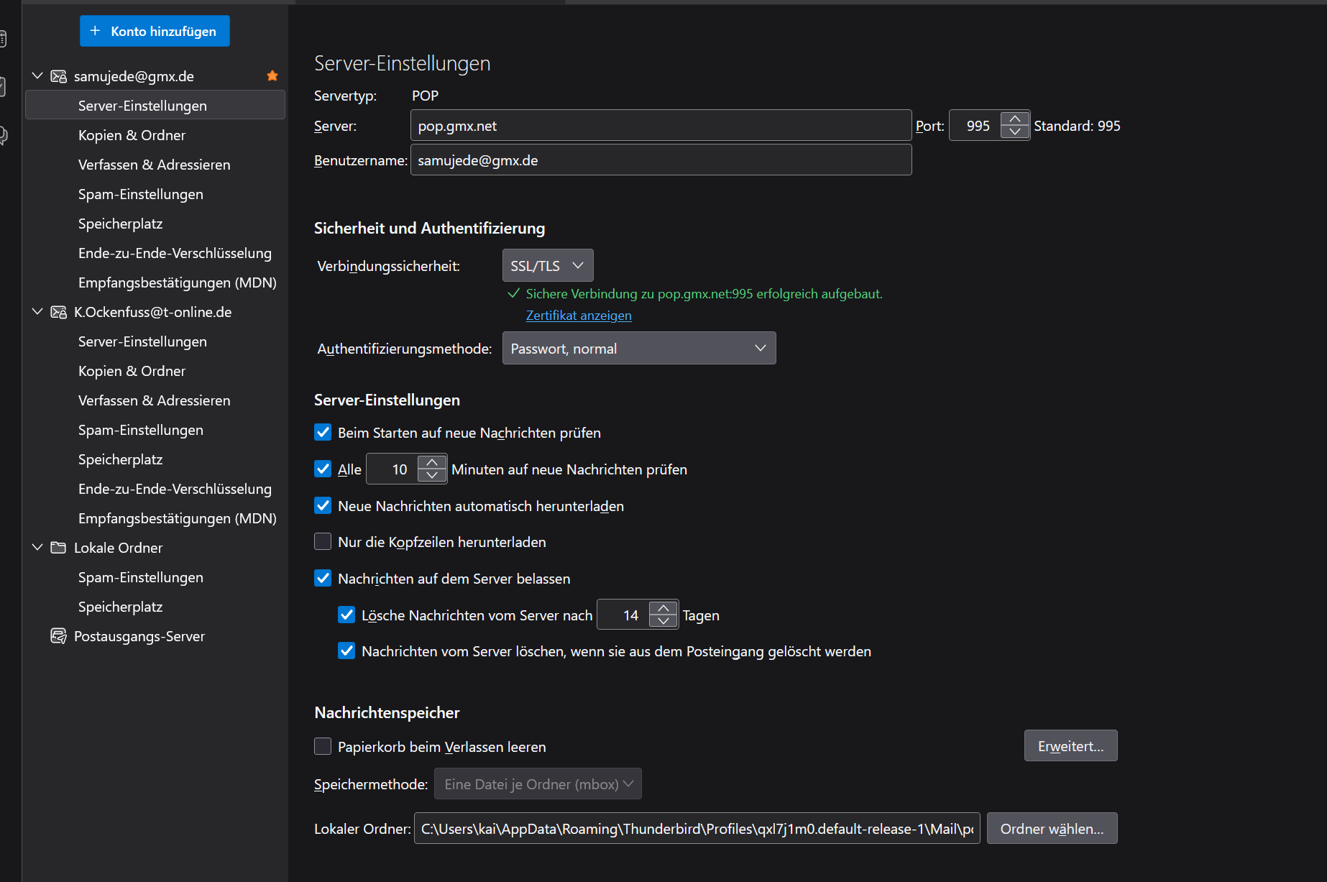1327x882 pixels.
Task: Decrease the port number with the down arrow
Action: tap(1015, 132)
